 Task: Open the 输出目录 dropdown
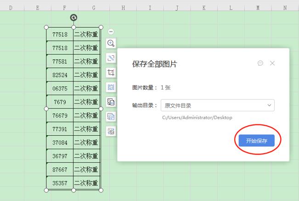point(218,105)
